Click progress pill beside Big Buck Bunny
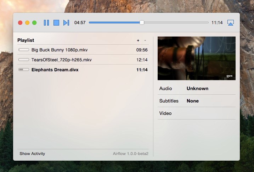 pos(24,50)
